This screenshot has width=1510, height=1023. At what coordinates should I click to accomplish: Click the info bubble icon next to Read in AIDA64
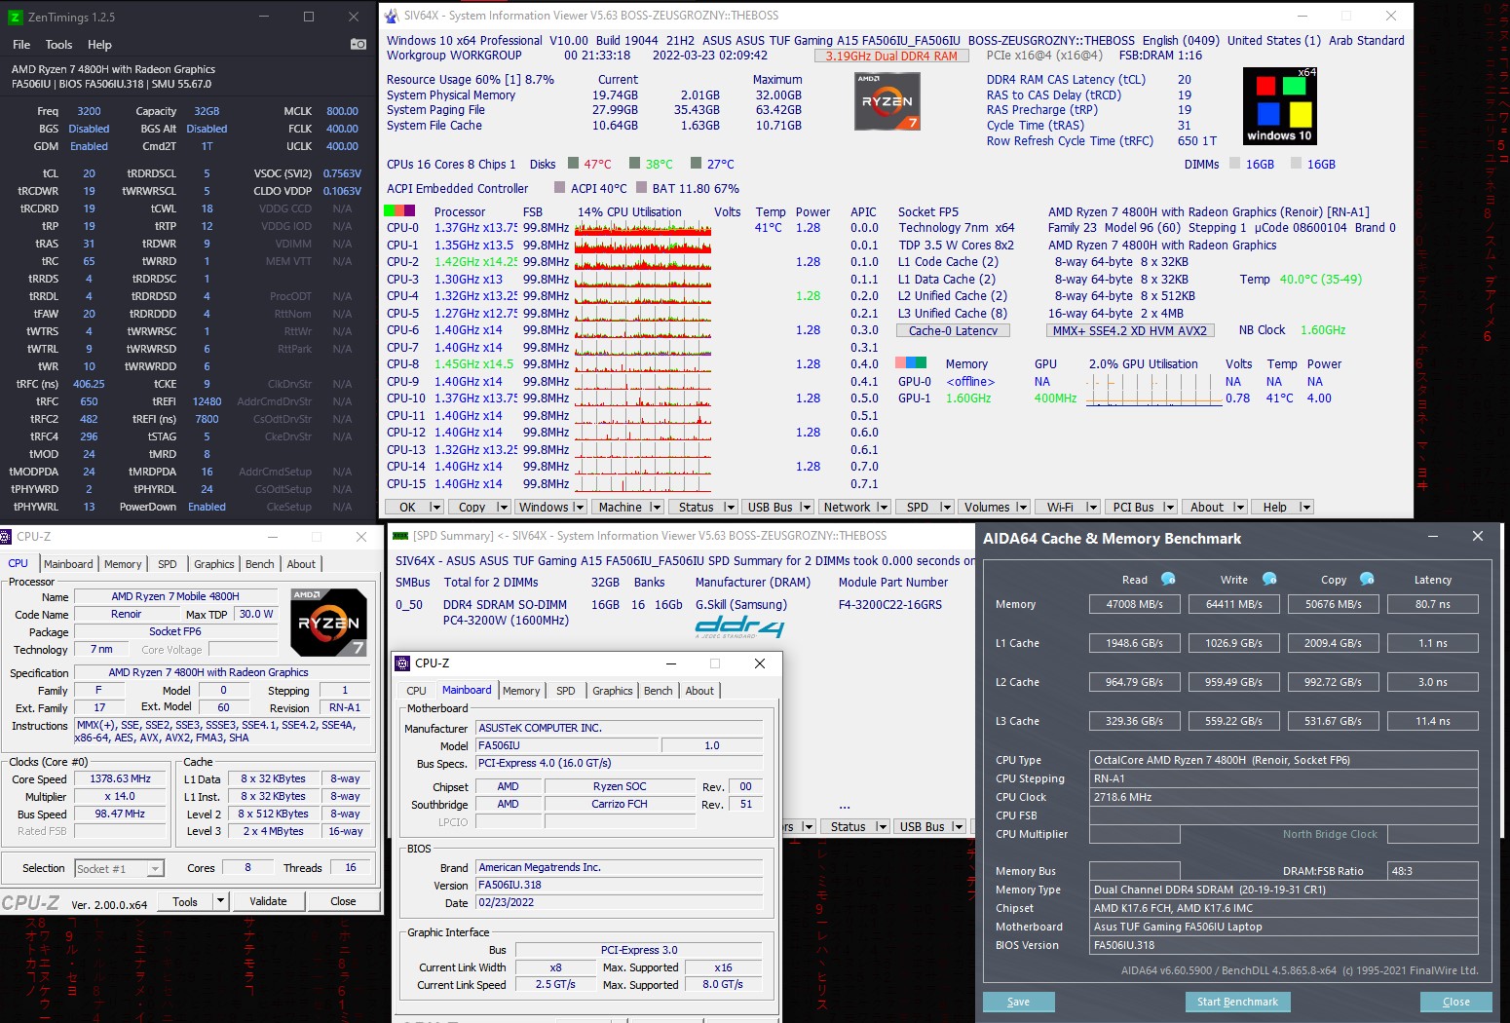pyautogui.click(x=1168, y=579)
